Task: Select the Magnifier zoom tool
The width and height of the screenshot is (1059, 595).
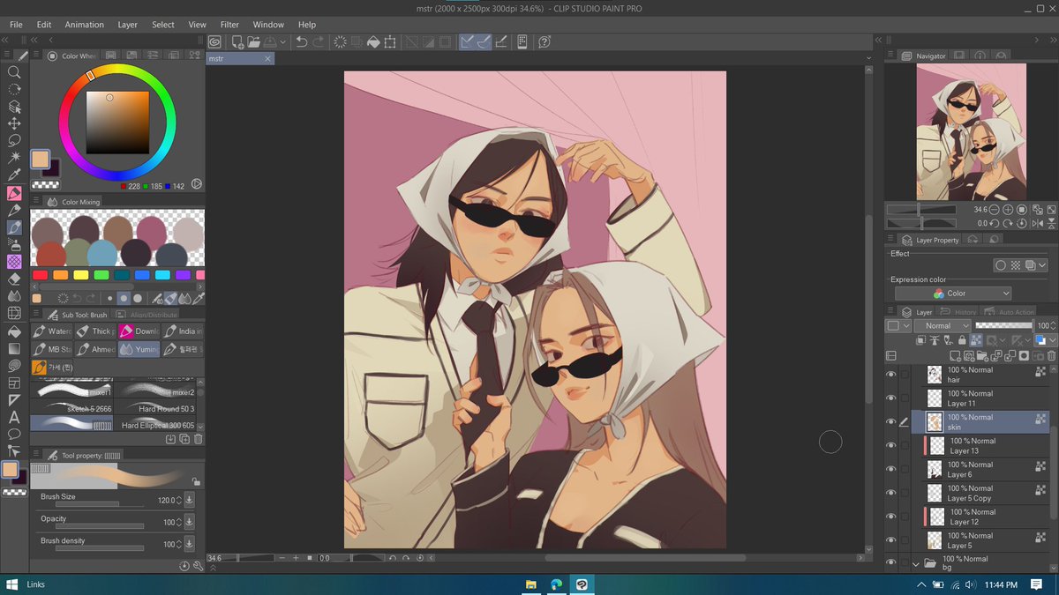Action: point(14,72)
